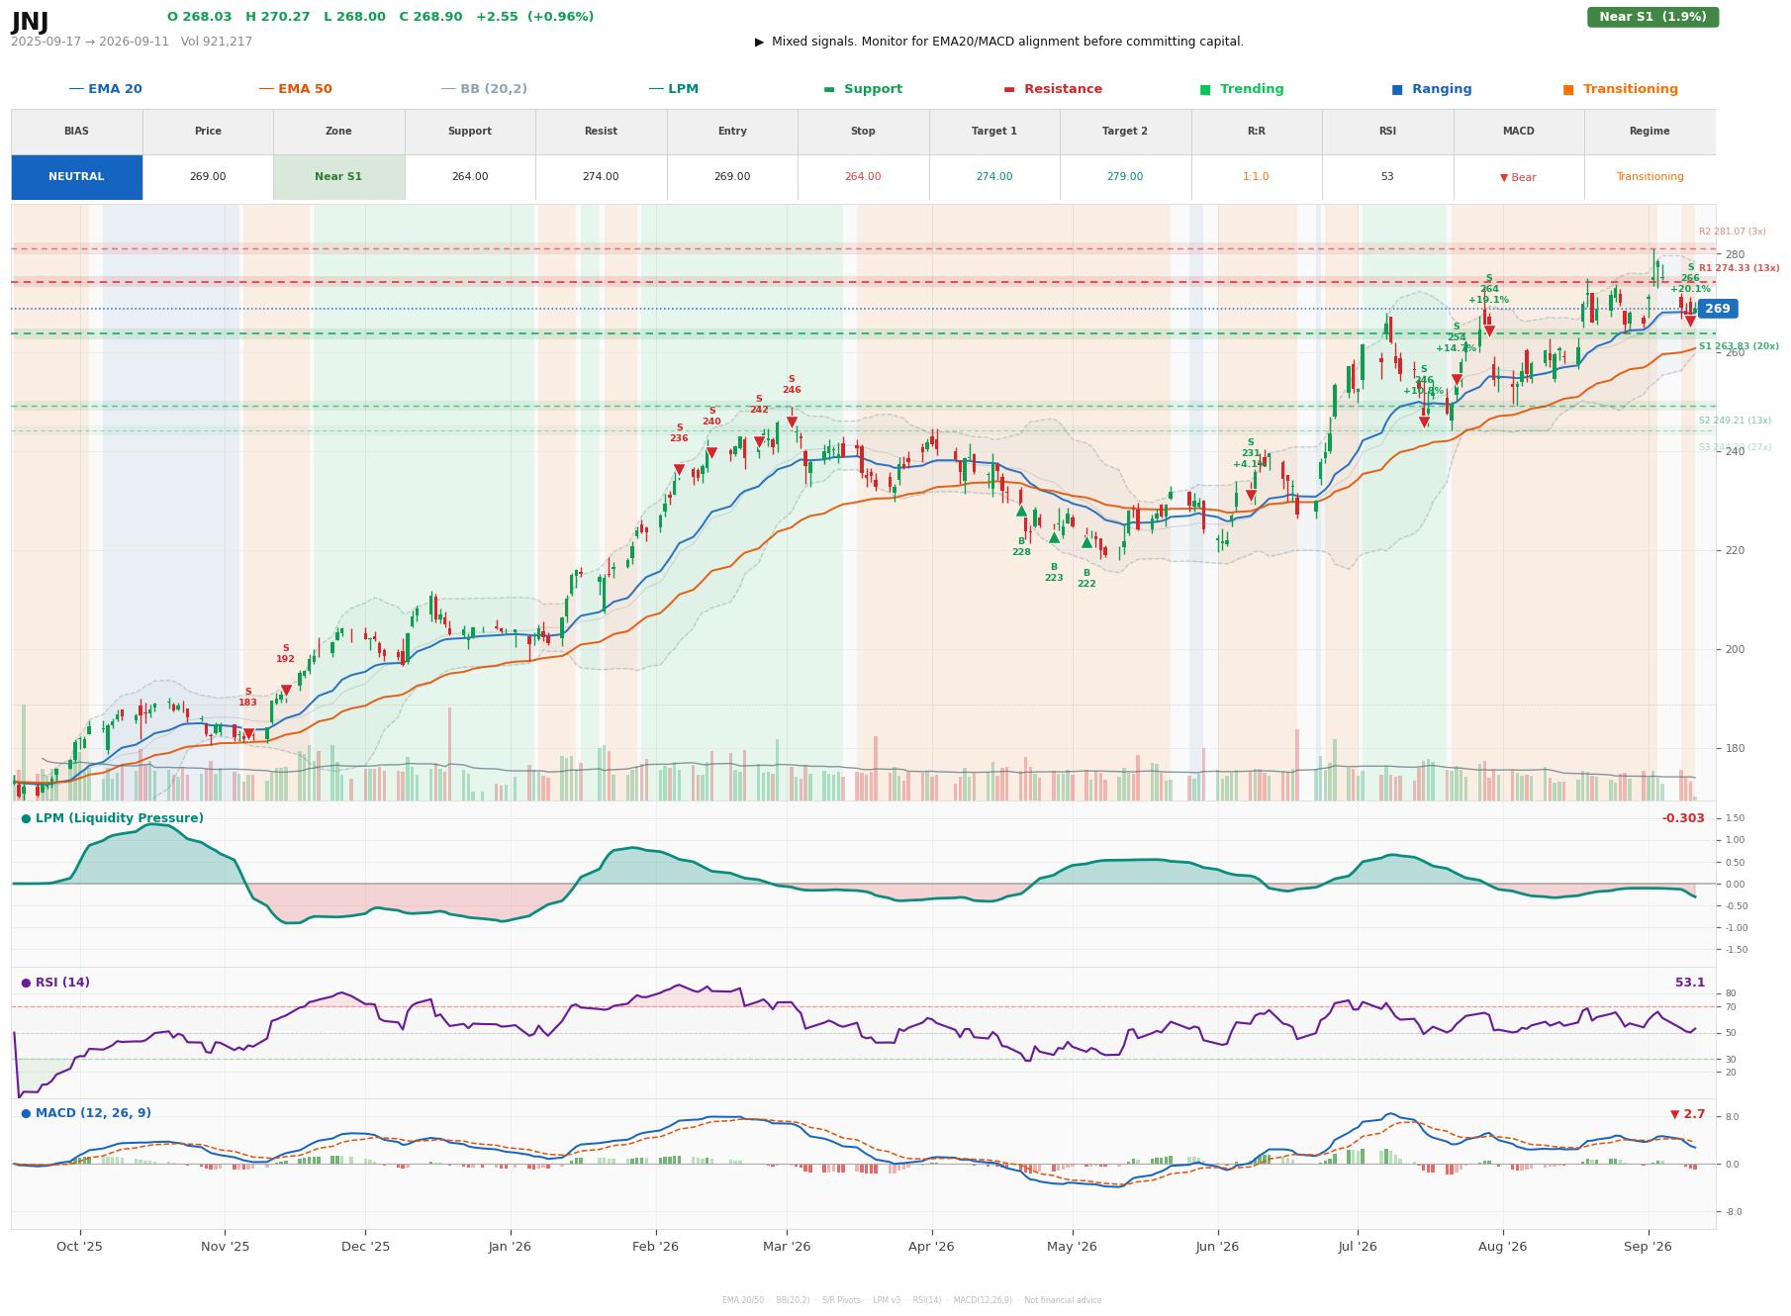
Task: Click the NEUTRAL bias cell
Action: [x=76, y=177]
